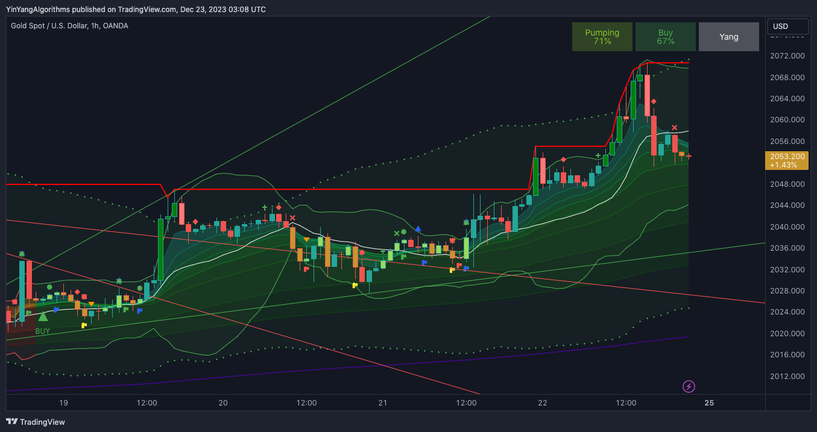Click the red X marker near the latest candles
The height and width of the screenshot is (432, 817).
[x=675, y=128]
